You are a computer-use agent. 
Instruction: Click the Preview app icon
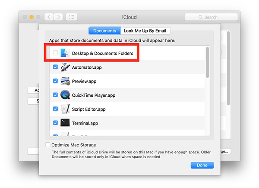(x=65, y=81)
